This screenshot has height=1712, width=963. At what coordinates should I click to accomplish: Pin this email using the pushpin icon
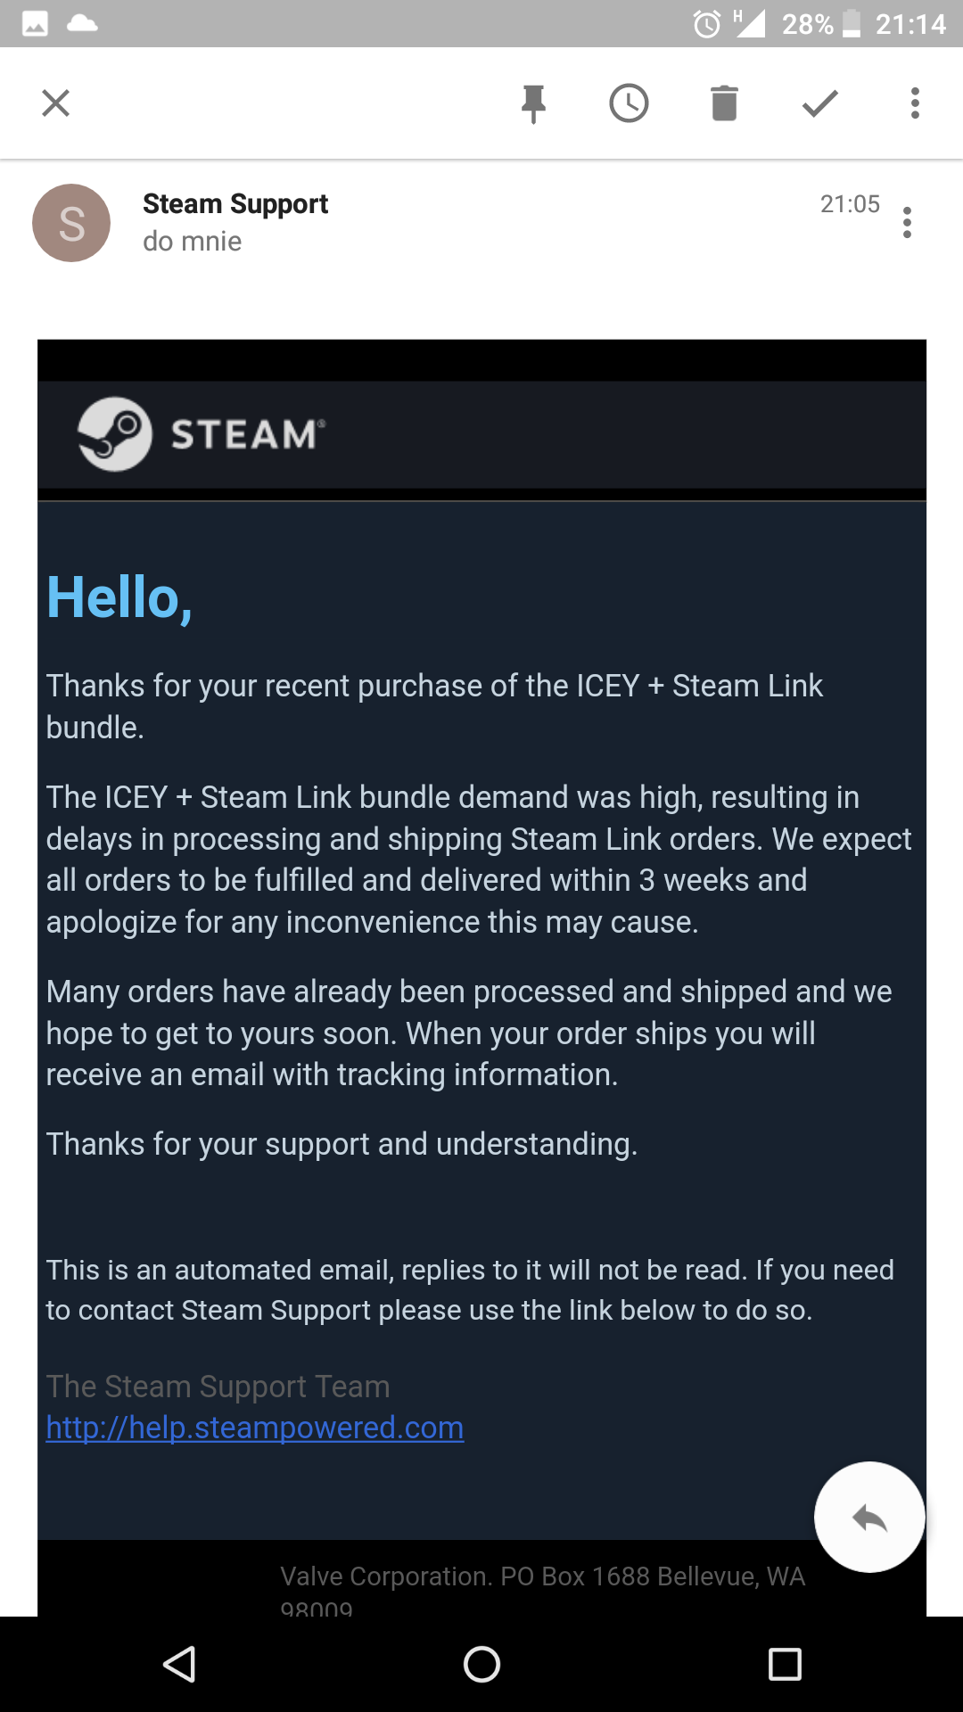[x=533, y=103]
